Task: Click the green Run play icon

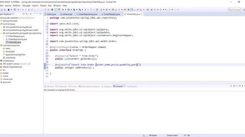Action: point(69,10)
